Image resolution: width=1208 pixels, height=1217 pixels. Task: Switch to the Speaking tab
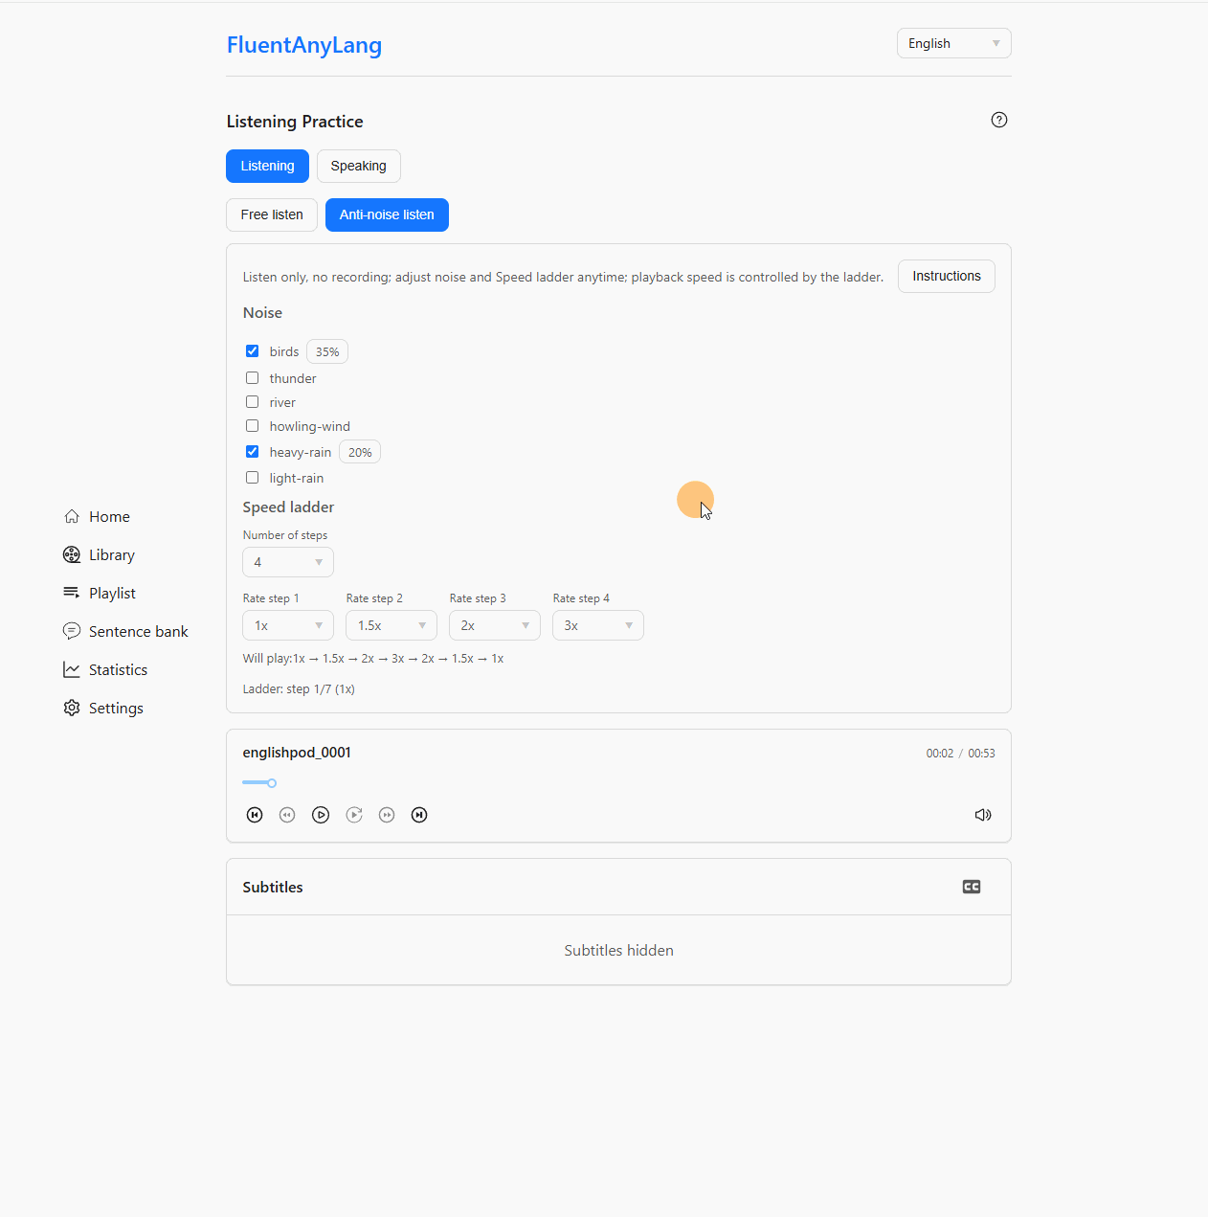click(x=359, y=166)
